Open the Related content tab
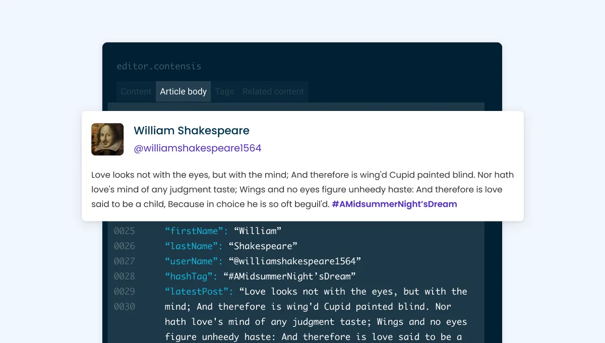 [273, 91]
